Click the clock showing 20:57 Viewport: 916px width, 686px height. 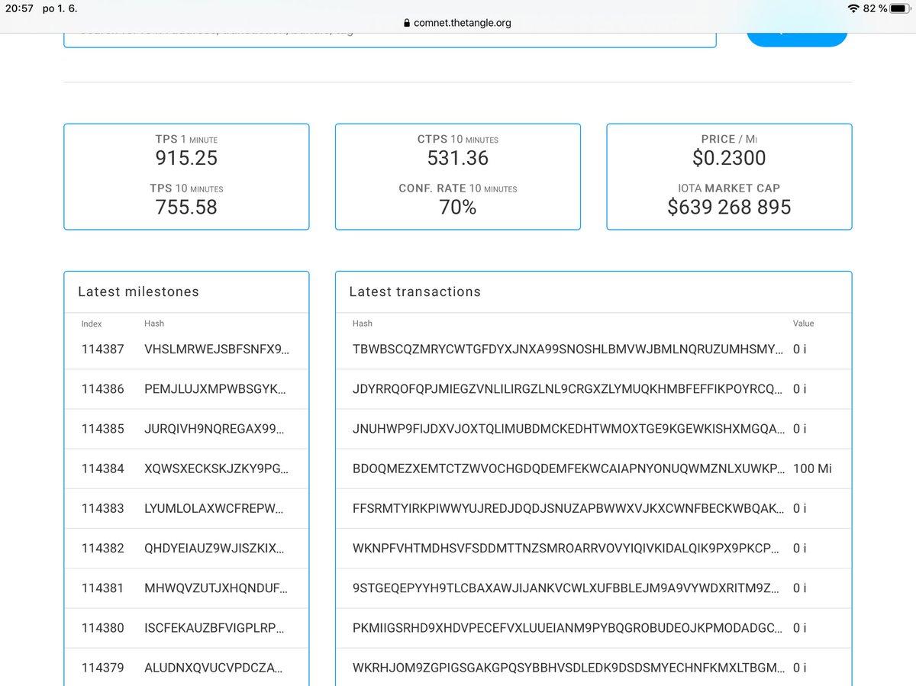[x=19, y=8]
